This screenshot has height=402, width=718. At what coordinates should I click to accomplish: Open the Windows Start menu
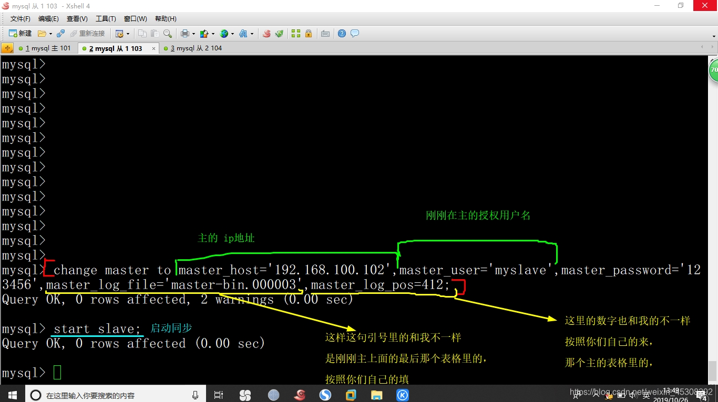click(12, 395)
